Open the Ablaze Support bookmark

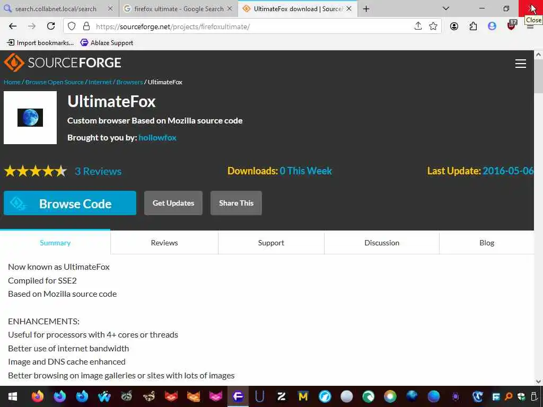(x=107, y=42)
